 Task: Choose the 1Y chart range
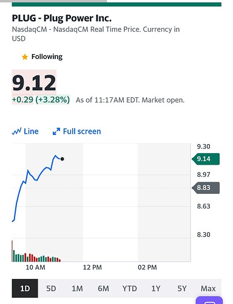(x=156, y=288)
